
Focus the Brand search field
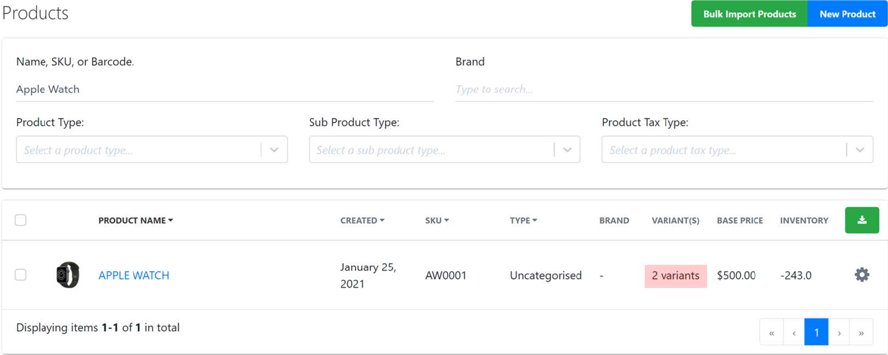tap(664, 90)
